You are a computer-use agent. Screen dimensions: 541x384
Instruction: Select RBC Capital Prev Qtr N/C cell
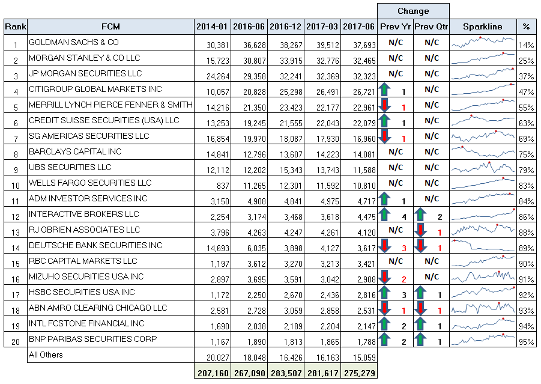point(431,261)
